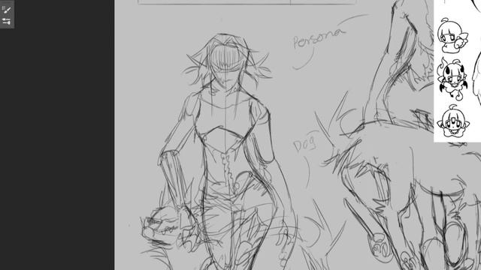Click the three-eyed chibi reference image
This screenshot has width=481, height=270.
453,121
